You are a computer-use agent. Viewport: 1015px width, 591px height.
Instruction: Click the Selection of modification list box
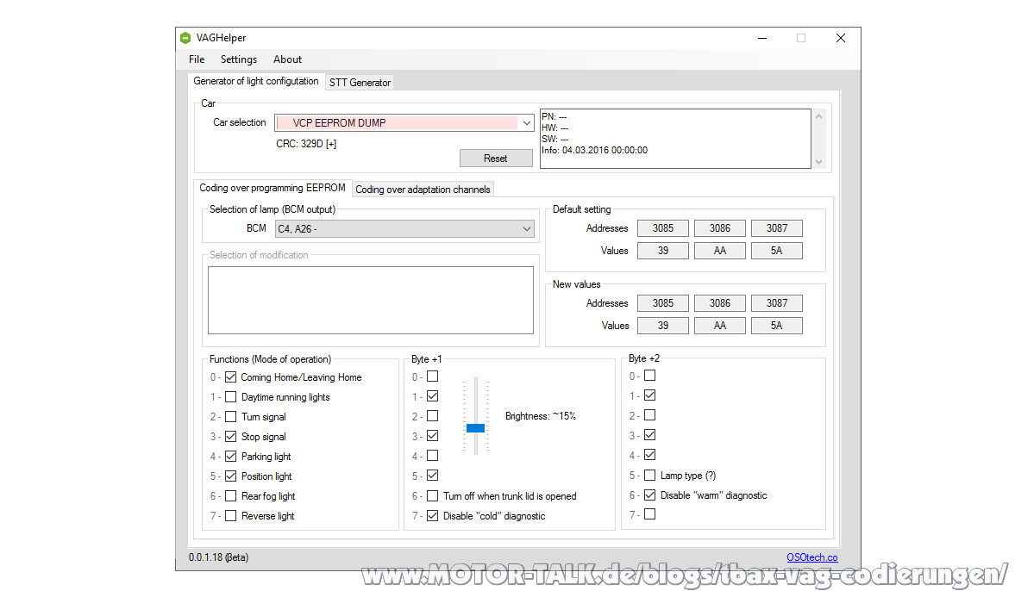(x=370, y=301)
